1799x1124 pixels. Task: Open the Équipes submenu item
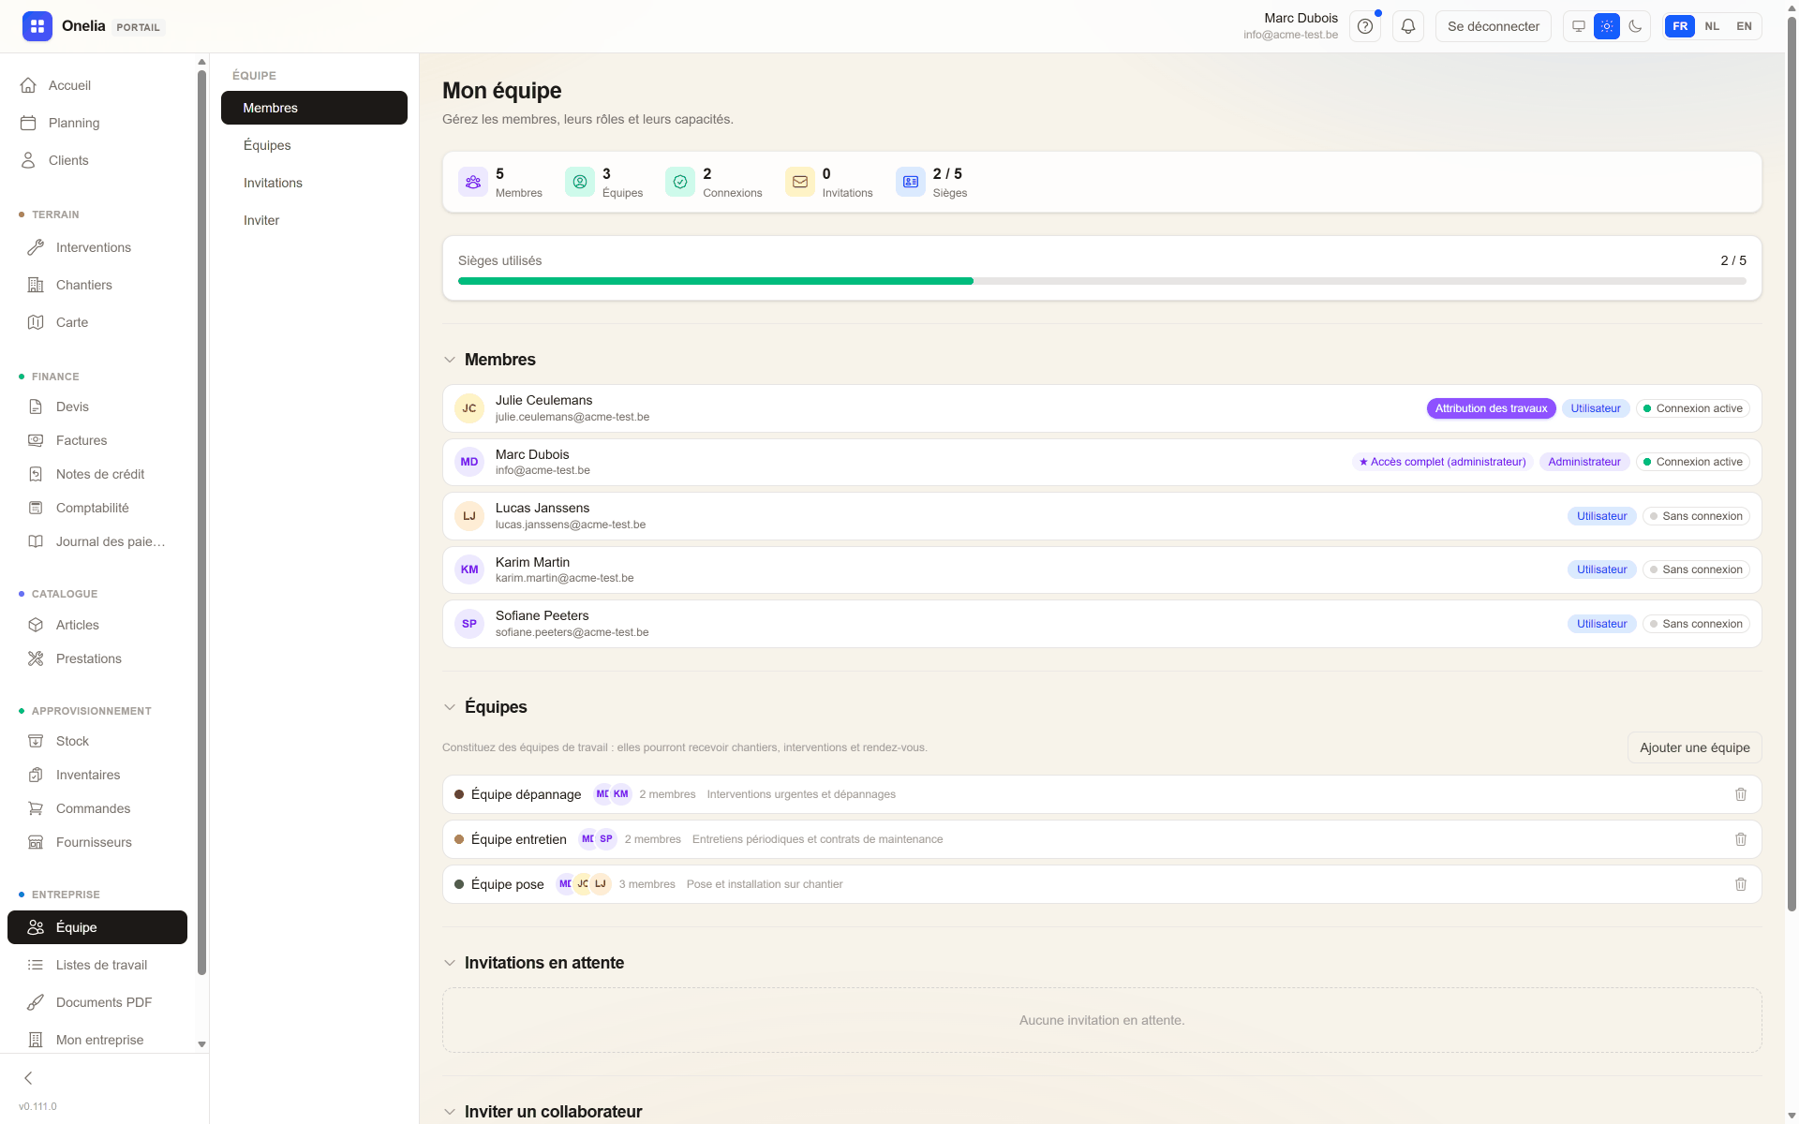[x=314, y=145]
